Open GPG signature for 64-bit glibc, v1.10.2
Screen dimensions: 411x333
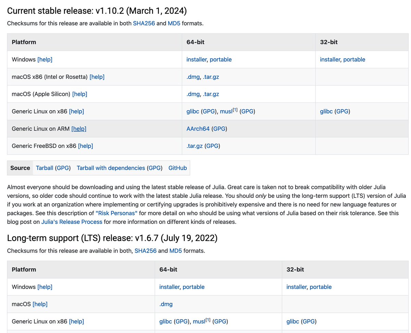(209, 111)
